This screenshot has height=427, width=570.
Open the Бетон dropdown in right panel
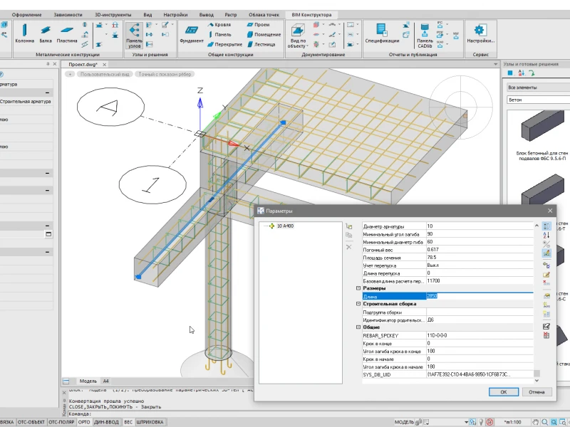coord(538,100)
